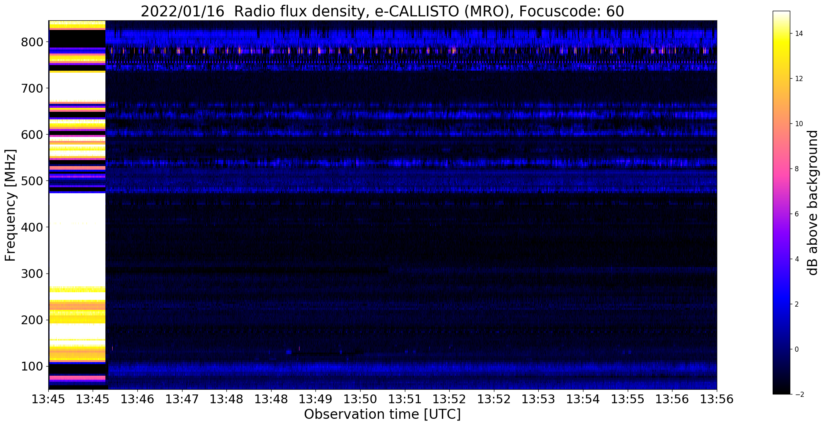Pick the colorbar tick labeled −2

[799, 394]
